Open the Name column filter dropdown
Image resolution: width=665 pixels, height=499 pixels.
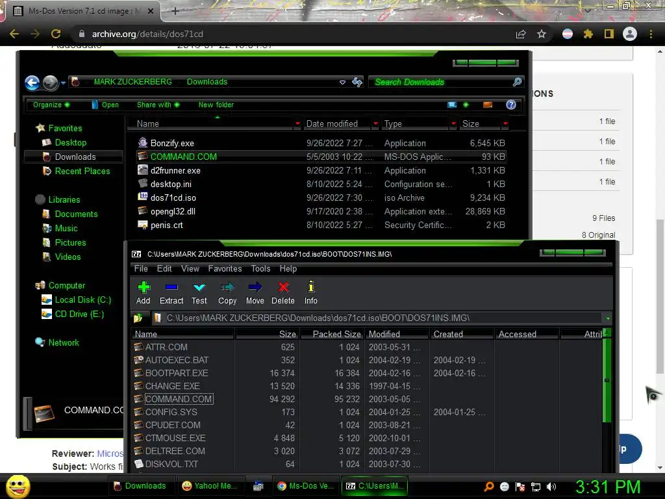[297, 124]
